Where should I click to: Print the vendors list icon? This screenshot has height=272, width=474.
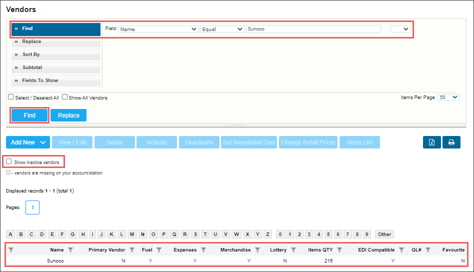point(451,142)
